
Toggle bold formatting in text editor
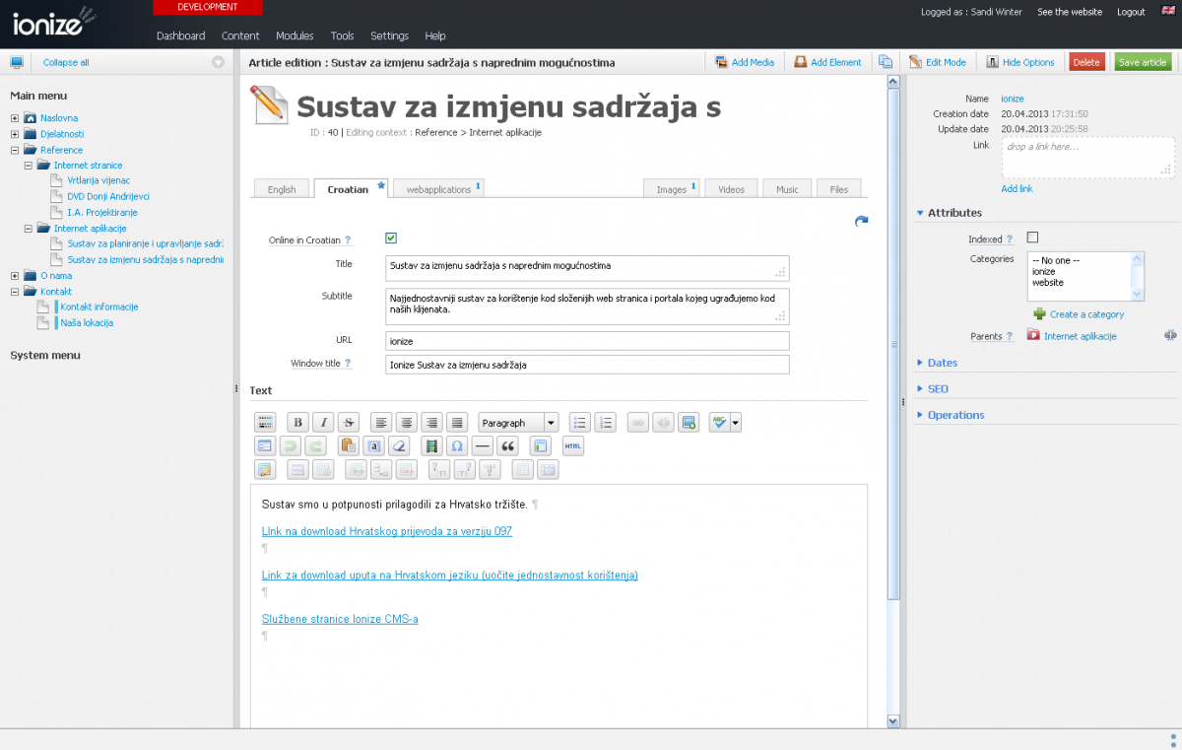pos(297,423)
